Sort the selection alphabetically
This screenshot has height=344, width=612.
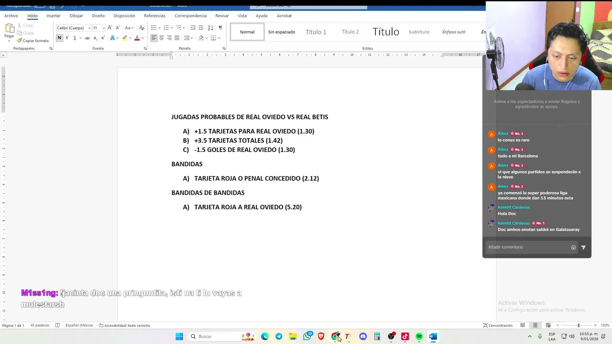tap(210, 28)
